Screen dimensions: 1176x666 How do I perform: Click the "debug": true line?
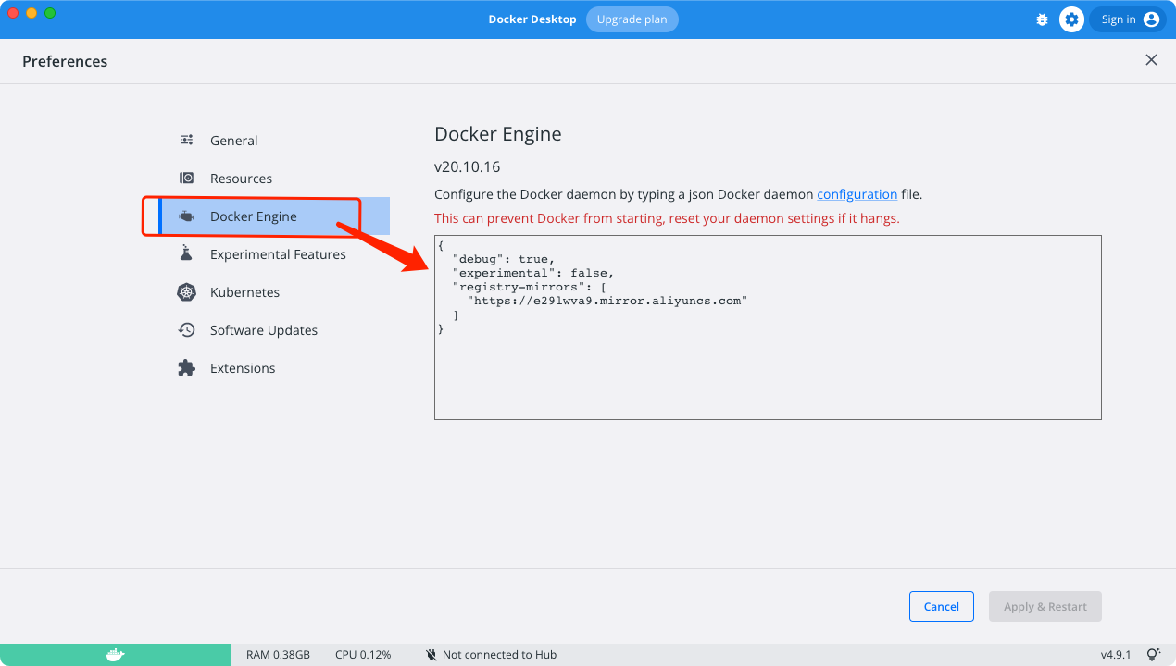coord(504,259)
